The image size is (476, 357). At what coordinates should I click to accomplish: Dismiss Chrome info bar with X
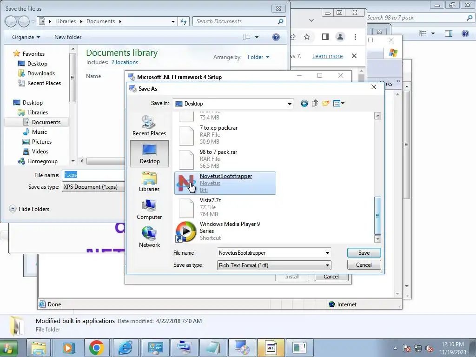tap(354, 56)
